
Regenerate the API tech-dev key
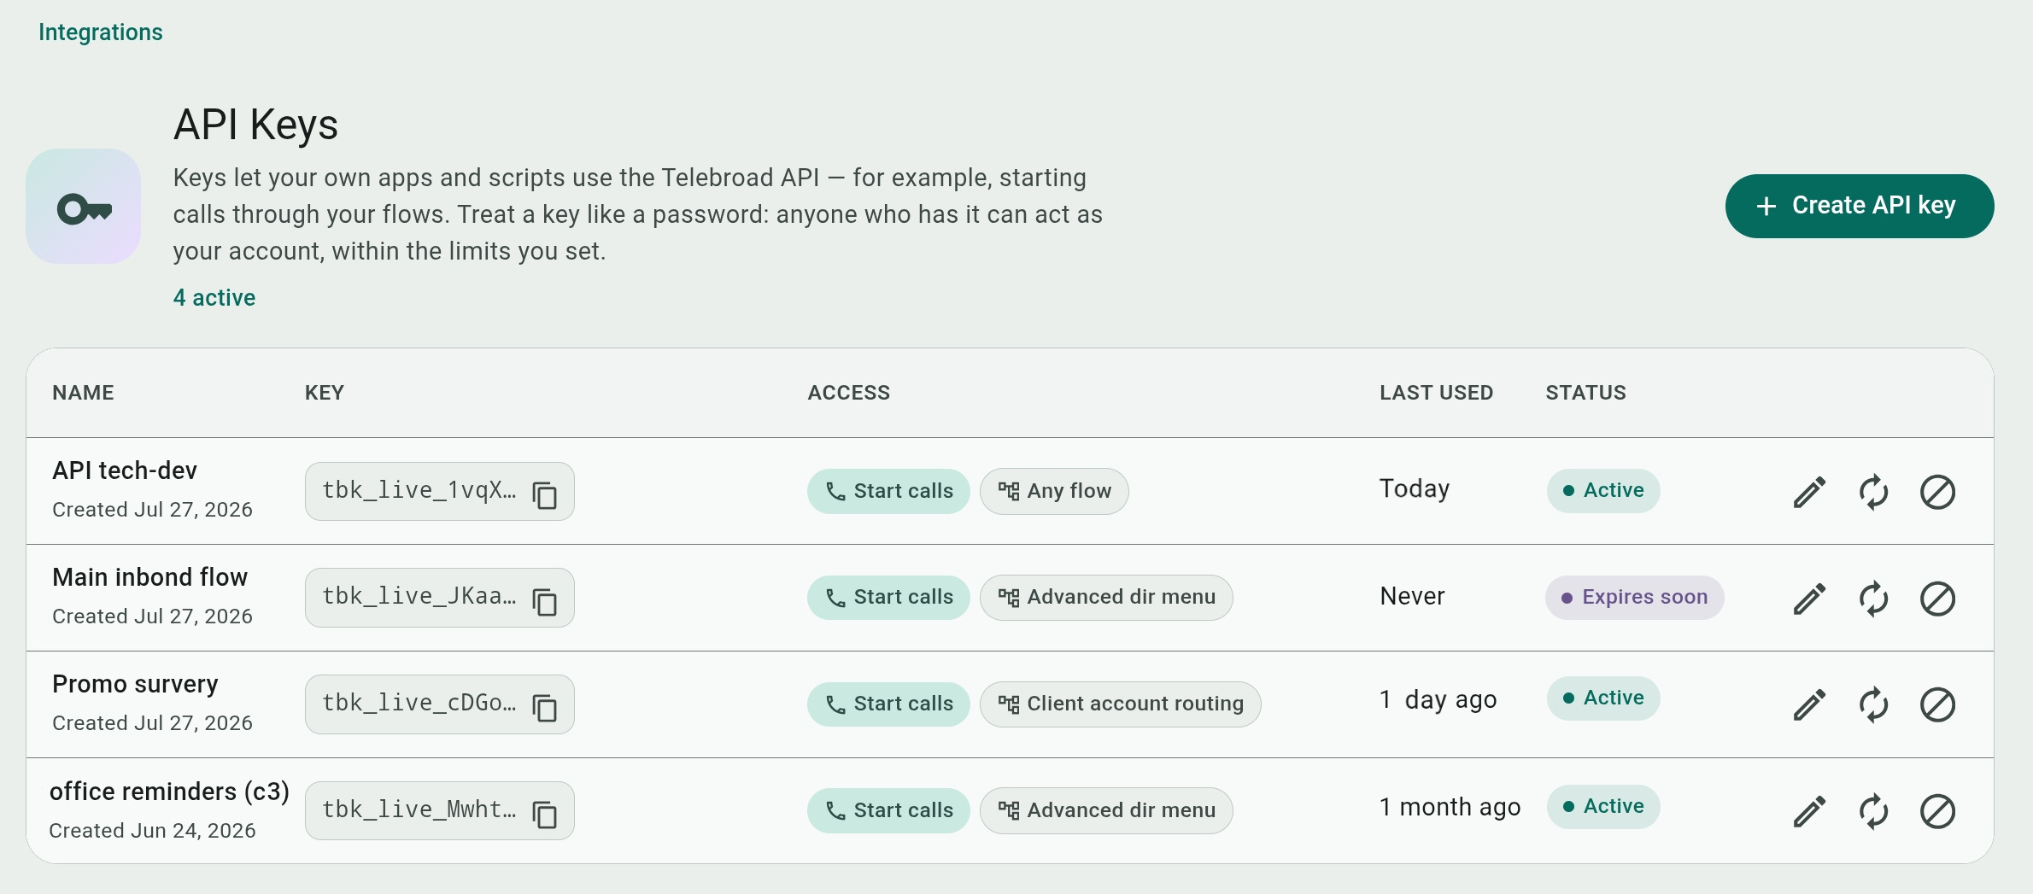(1873, 492)
